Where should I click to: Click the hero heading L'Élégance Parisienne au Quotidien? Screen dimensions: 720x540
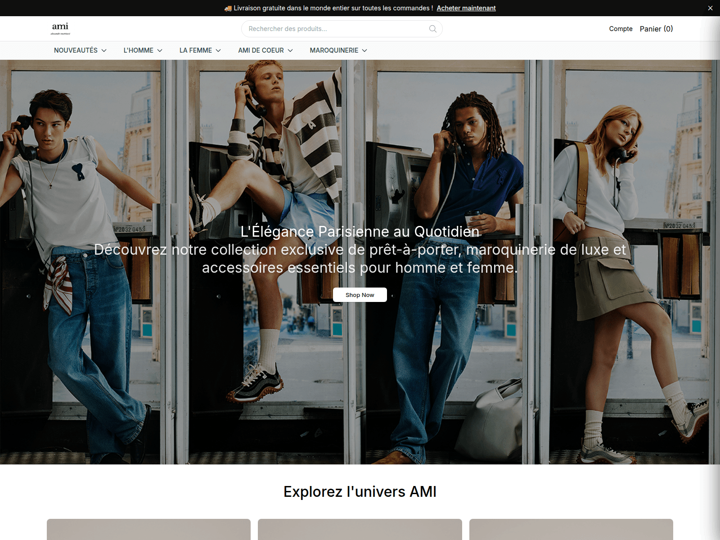[x=360, y=231]
